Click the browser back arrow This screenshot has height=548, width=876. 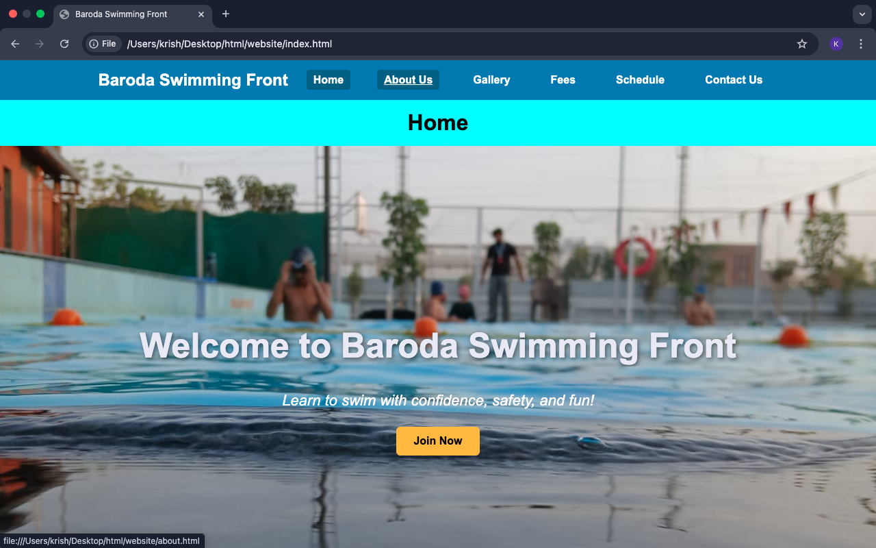tap(15, 44)
